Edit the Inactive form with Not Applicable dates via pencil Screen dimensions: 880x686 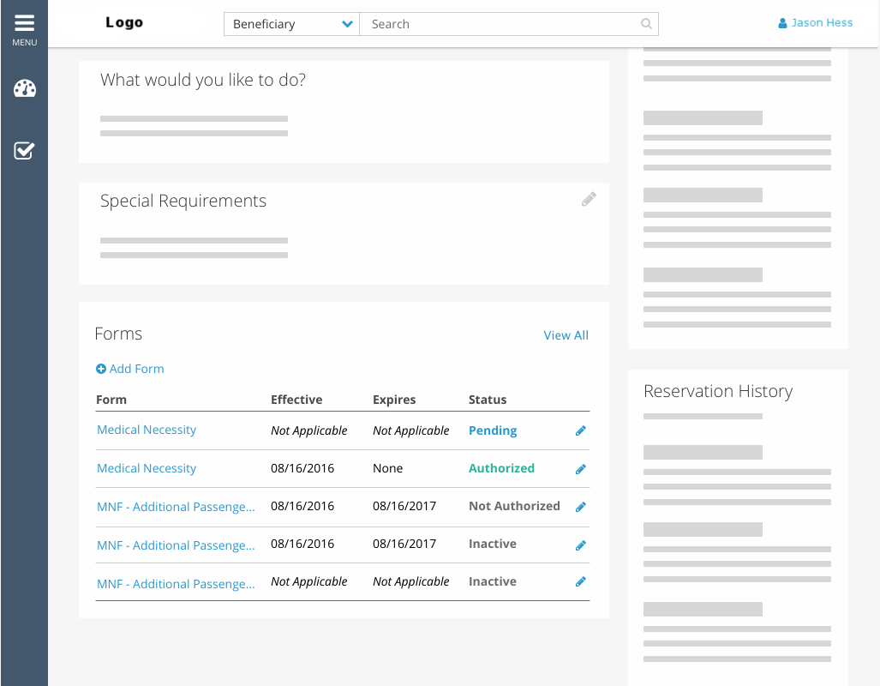pos(581,581)
